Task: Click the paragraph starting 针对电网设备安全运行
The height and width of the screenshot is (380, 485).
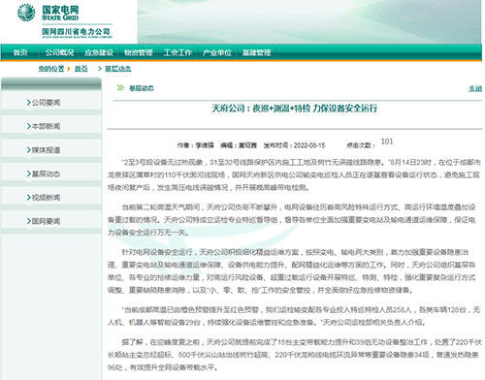Action: tap(292, 271)
